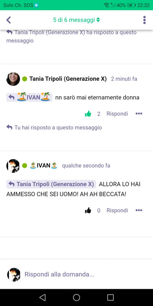Open more options on IVAN's message

[139, 210]
